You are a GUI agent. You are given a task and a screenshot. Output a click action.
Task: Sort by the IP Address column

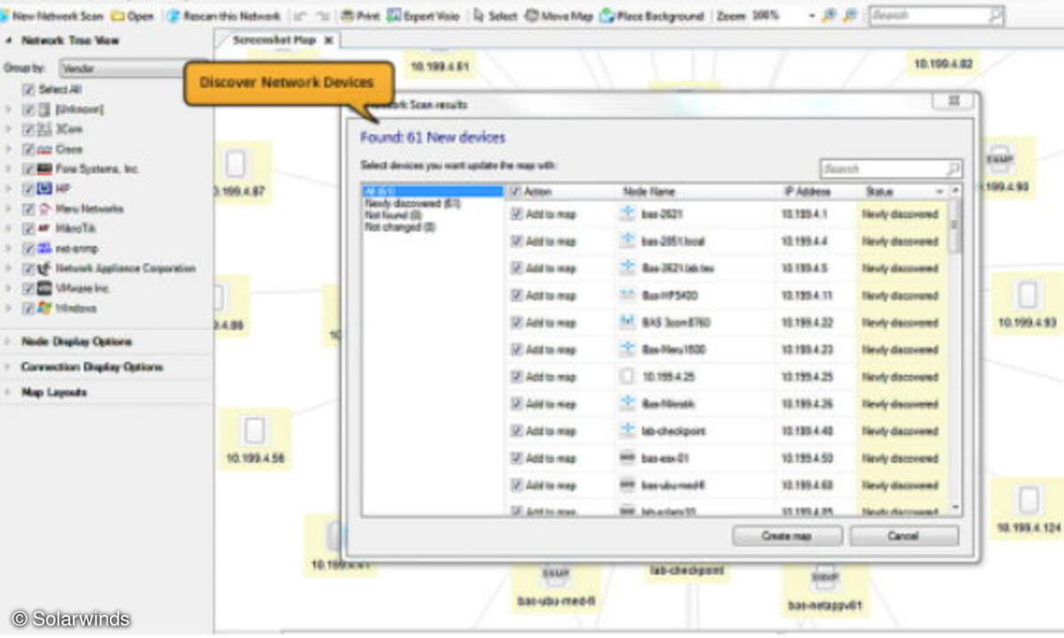tap(808, 191)
